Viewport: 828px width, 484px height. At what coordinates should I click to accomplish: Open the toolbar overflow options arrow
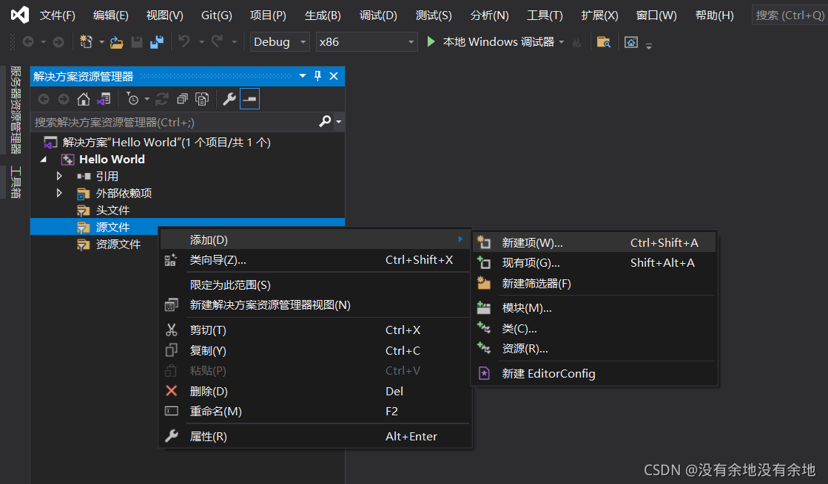pos(649,46)
